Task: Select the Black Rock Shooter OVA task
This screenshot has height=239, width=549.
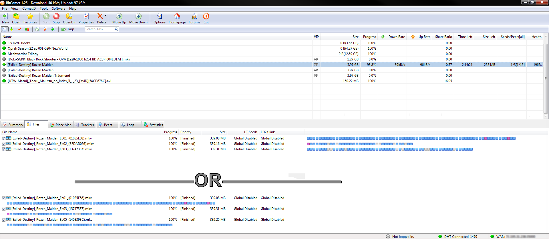Action: click(272, 59)
